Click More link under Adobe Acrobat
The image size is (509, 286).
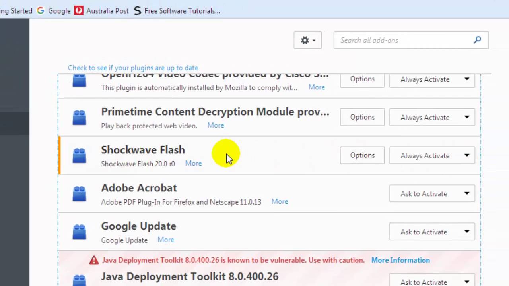click(280, 202)
